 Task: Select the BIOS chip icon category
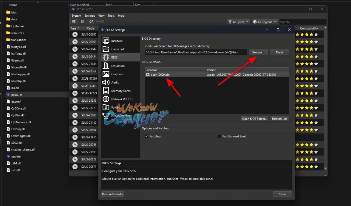click(x=106, y=57)
